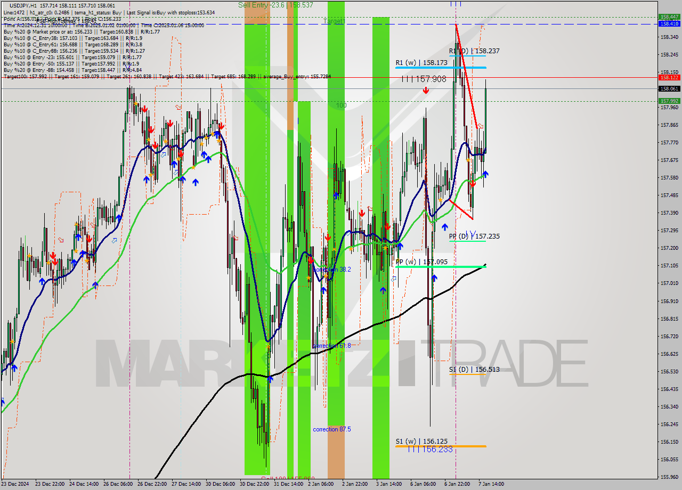Select the 'S1 (D) | 156.513' support label
The image size is (682, 490).
point(474,369)
